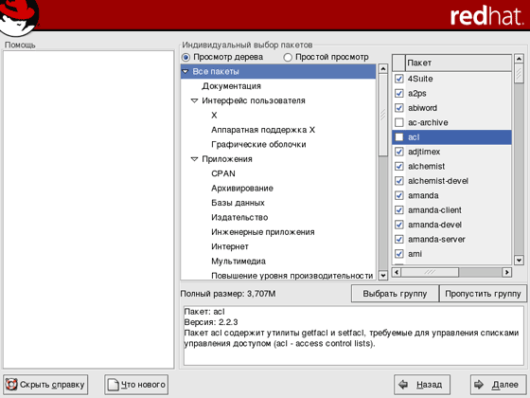530x398 pixels.
Task: Go back with the Назад button
Action: pos(422,385)
